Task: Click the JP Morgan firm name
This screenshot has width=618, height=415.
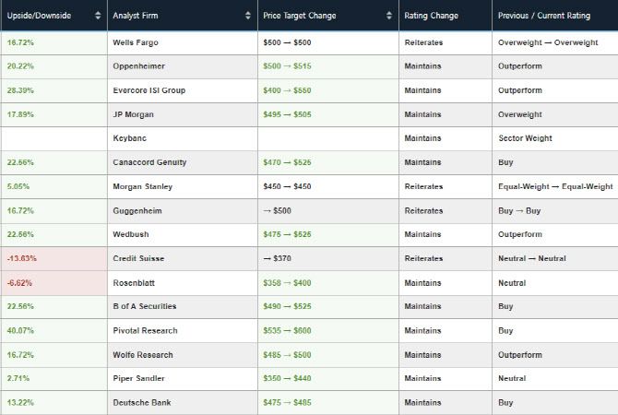Action: pos(133,114)
